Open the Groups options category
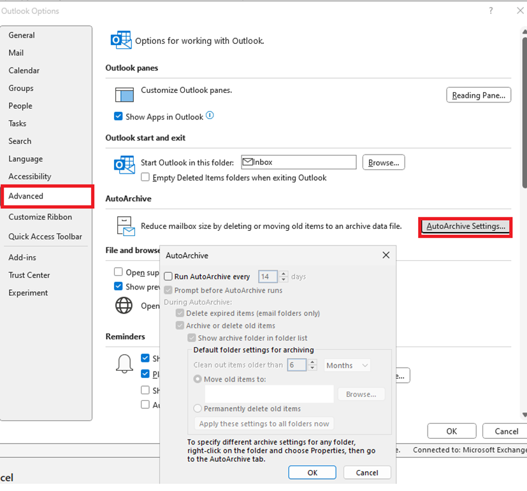This screenshot has width=527, height=491. pos(21,88)
